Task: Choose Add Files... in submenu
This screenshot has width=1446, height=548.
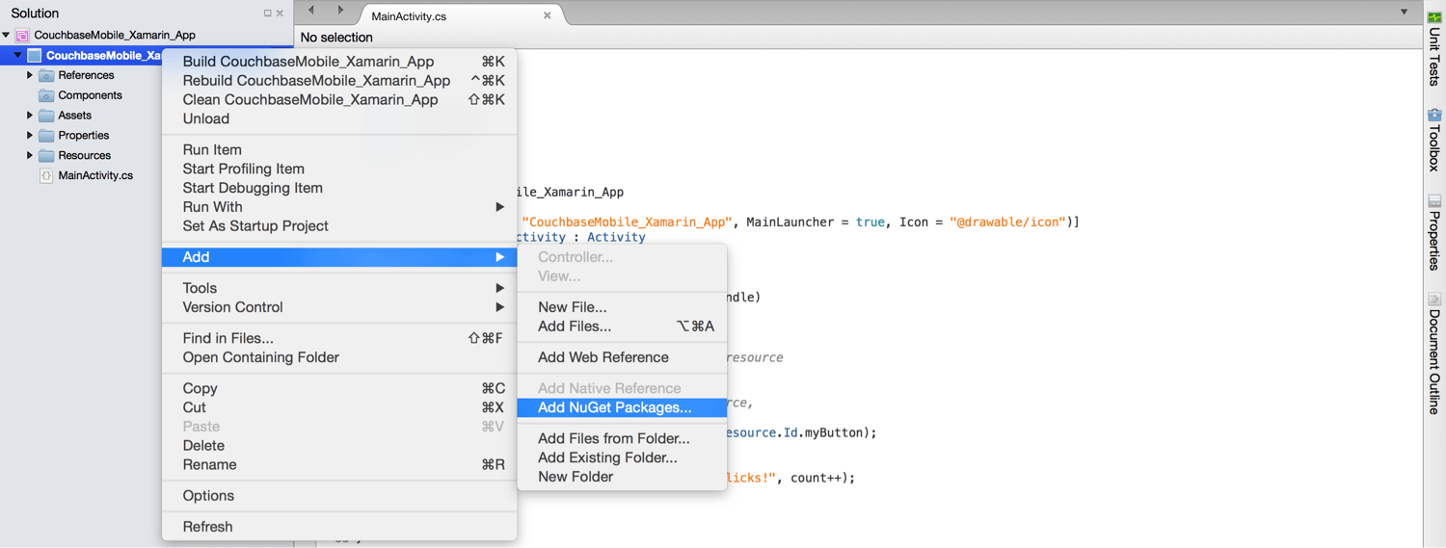Action: coord(622,326)
